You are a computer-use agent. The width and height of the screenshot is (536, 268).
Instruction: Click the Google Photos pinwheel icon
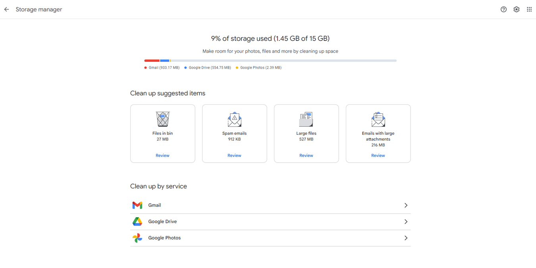137,238
